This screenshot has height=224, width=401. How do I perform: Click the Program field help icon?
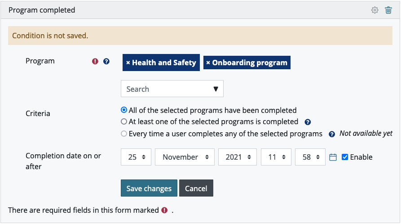tap(106, 61)
